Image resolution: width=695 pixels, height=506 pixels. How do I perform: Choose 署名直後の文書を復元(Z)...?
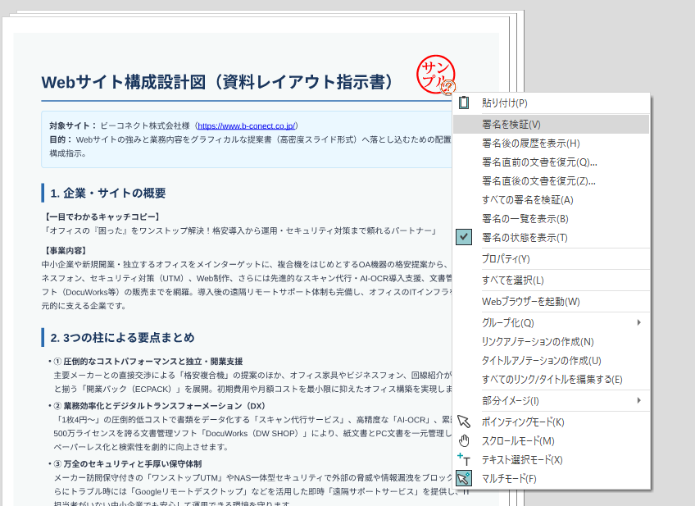(x=551, y=181)
